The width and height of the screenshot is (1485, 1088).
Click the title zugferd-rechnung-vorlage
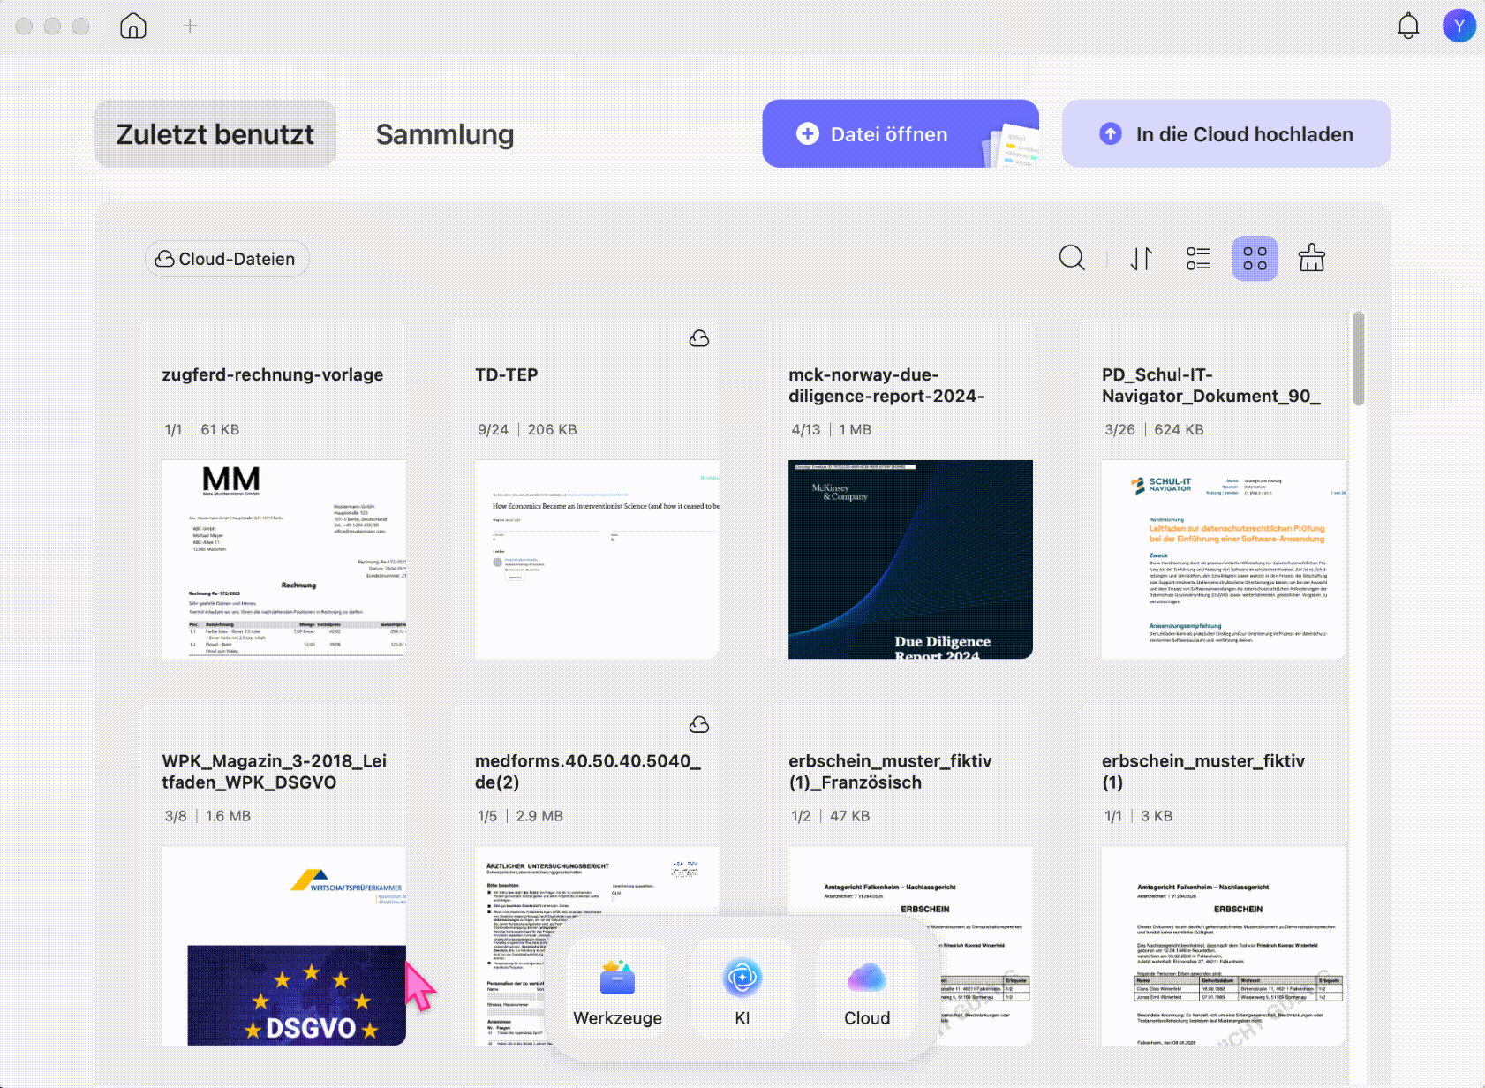(x=273, y=374)
